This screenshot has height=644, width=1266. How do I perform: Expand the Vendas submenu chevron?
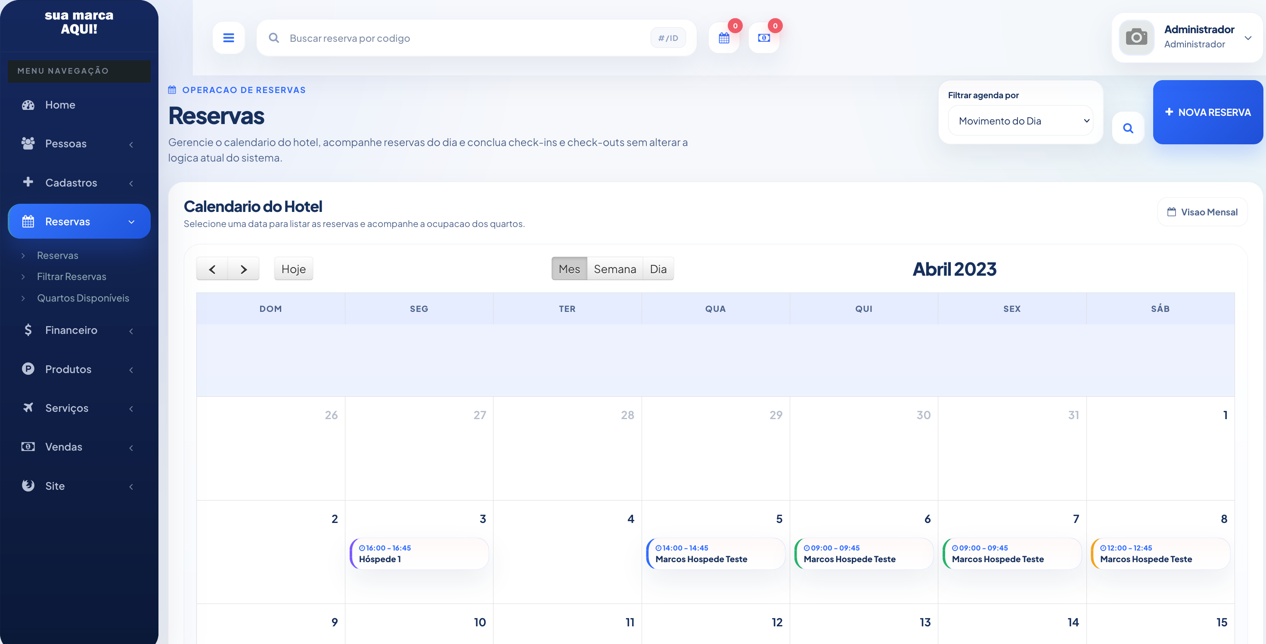point(131,448)
